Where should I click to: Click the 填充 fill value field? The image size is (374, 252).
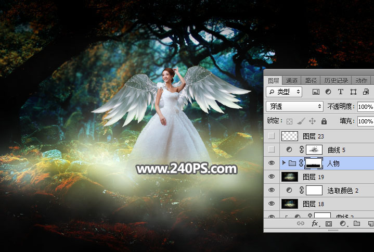pyautogui.click(x=365, y=121)
